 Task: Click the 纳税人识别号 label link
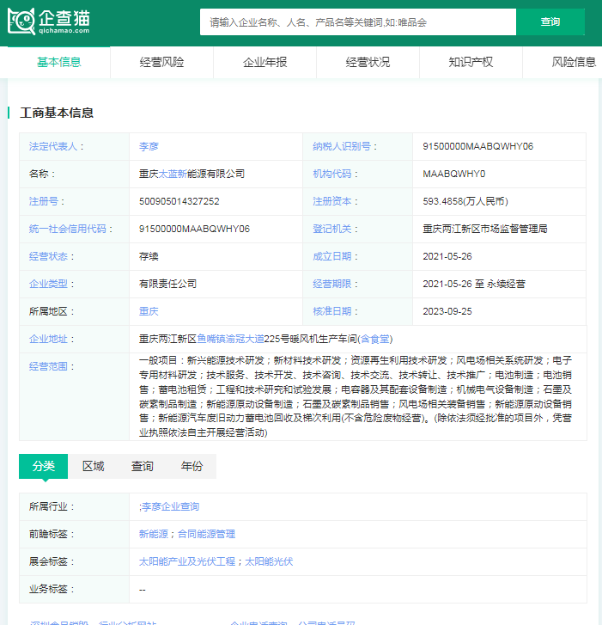point(342,147)
